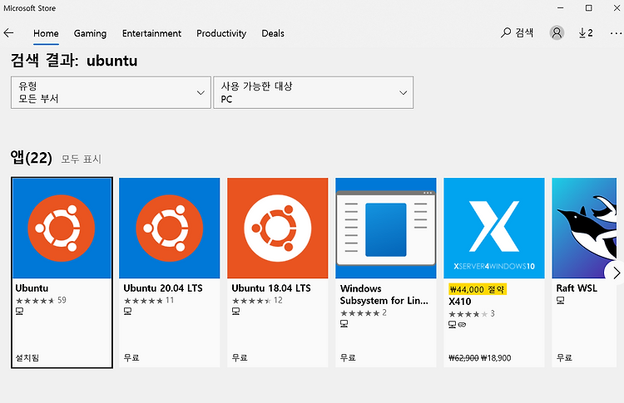Click 무료 price under Ubuntu 20.04 LTS
This screenshot has width=624, height=403.
click(x=131, y=358)
